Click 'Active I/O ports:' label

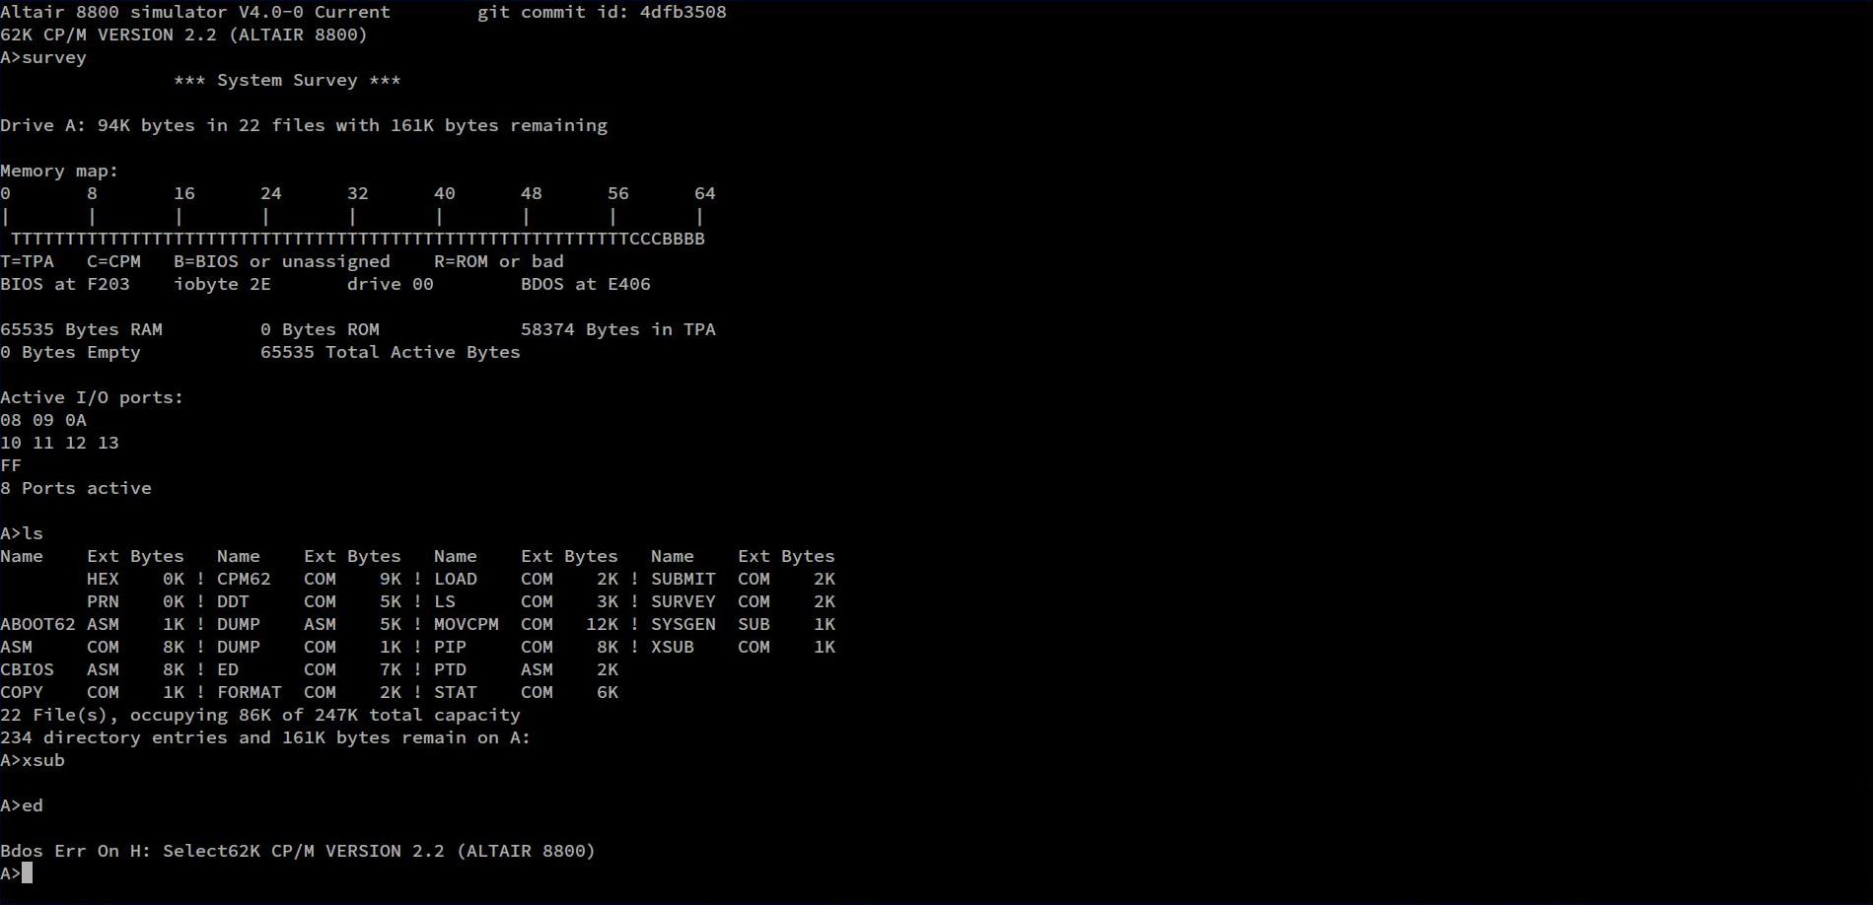pyautogui.click(x=92, y=397)
